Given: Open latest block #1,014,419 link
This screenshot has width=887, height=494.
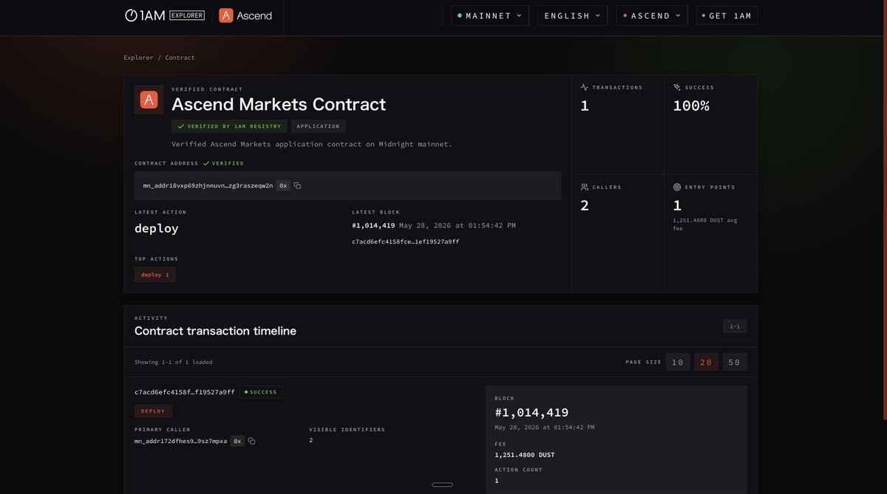Looking at the screenshot, I should pos(373,225).
